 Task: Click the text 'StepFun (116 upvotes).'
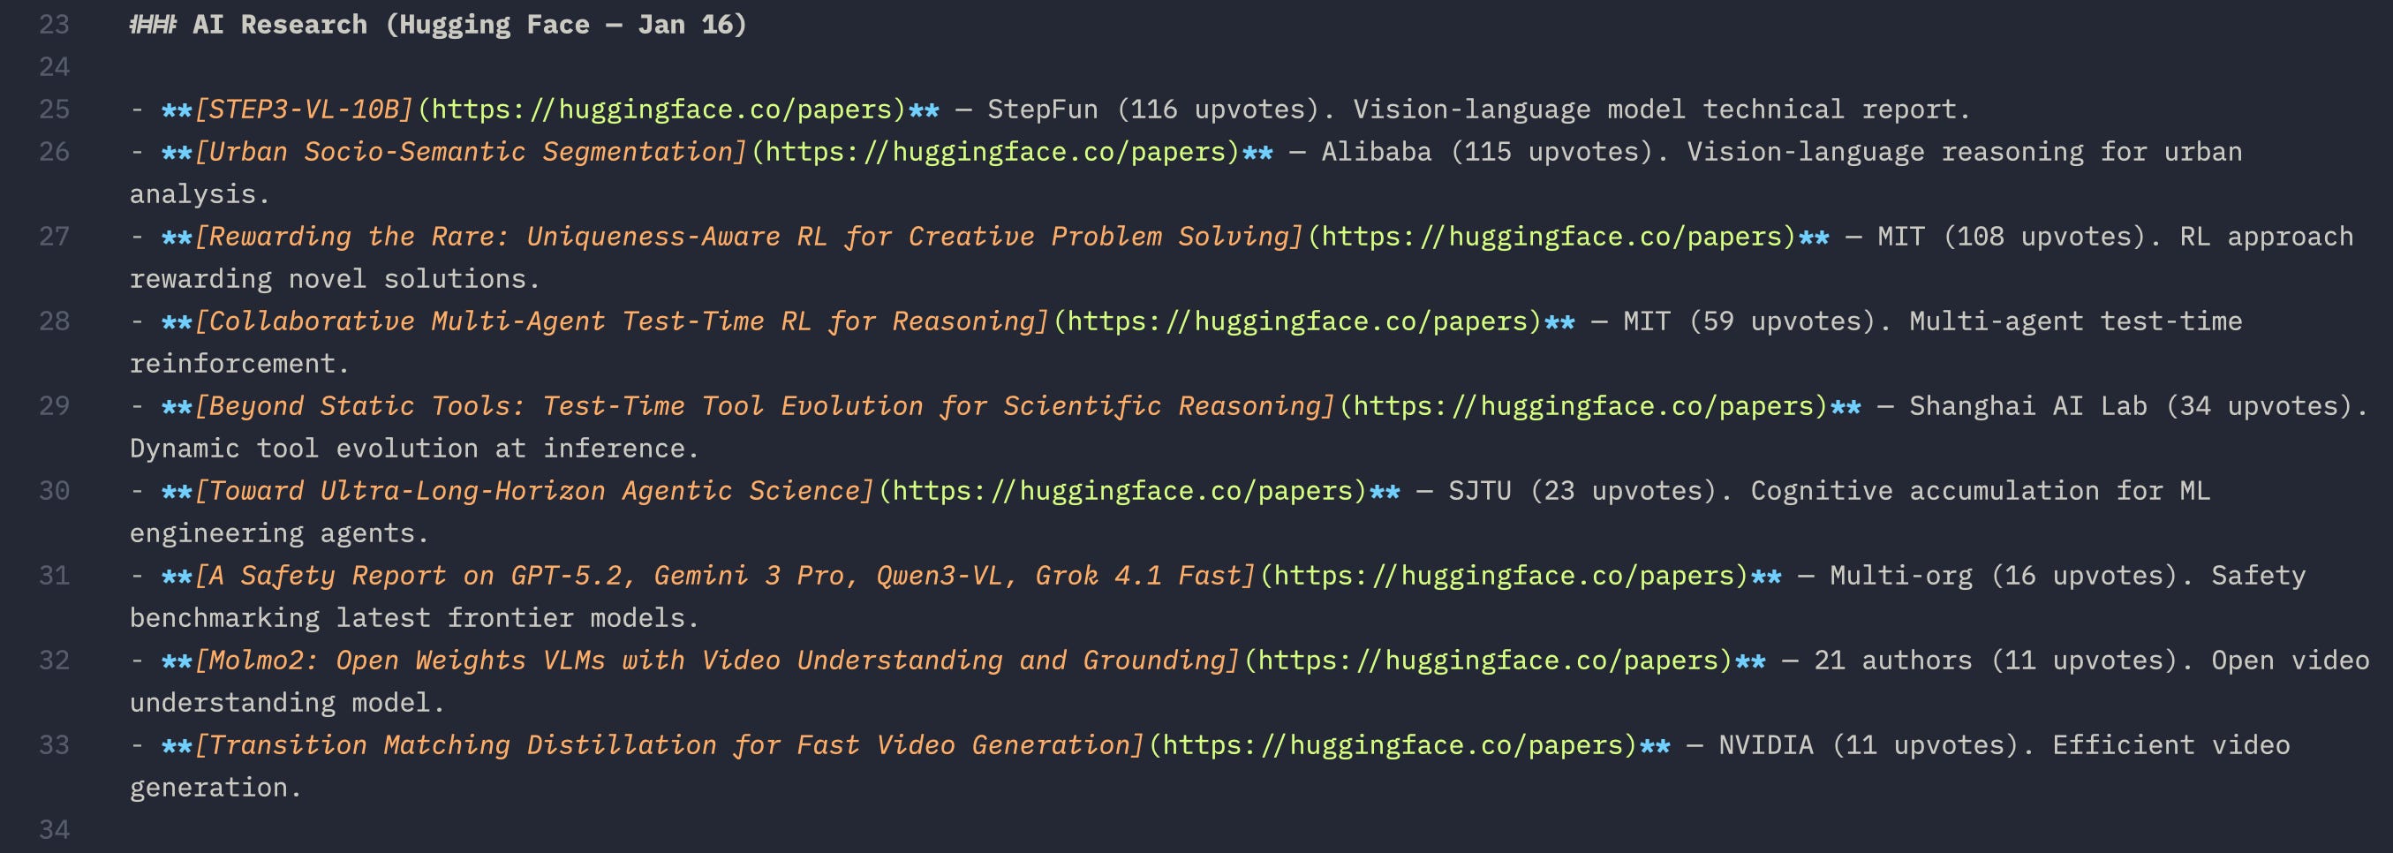(1160, 109)
